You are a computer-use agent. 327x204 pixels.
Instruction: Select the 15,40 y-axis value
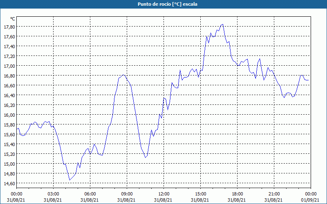[x=9, y=144]
